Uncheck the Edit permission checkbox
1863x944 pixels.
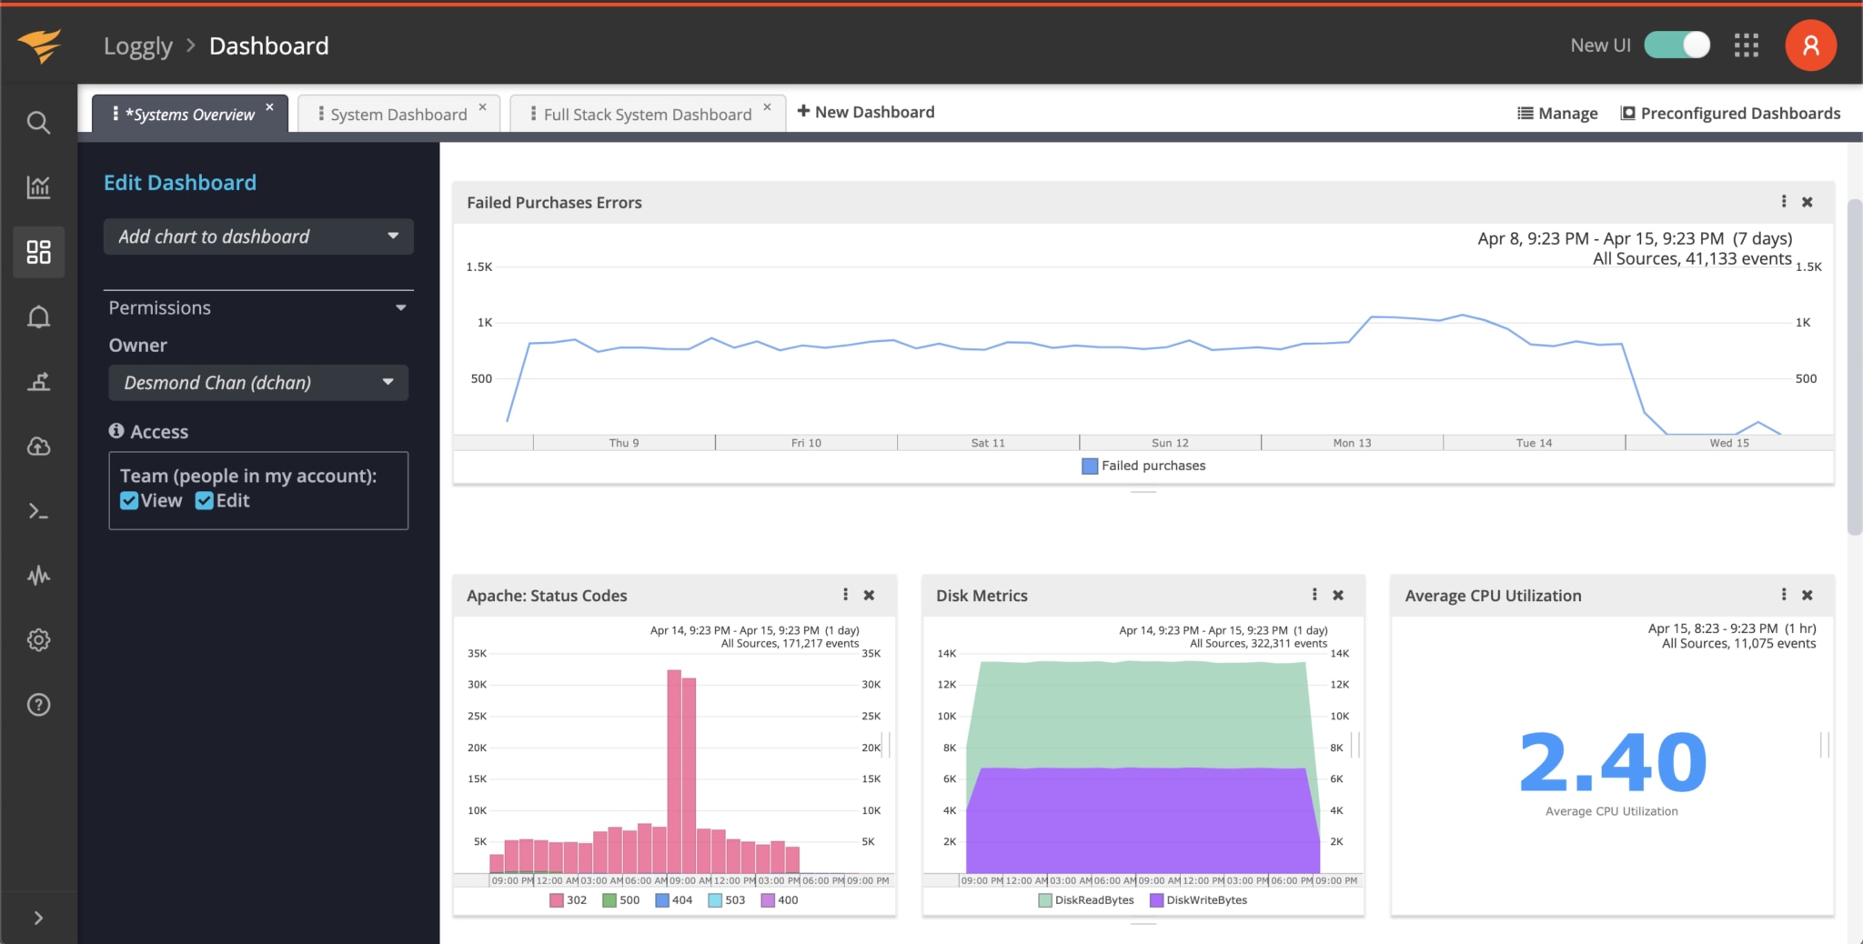pos(202,500)
